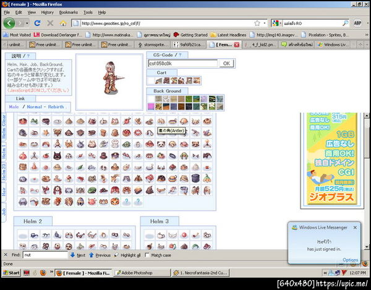The image size is (371, 290).
Task: Click the OK button beside CS-Code
Action: click(226, 63)
